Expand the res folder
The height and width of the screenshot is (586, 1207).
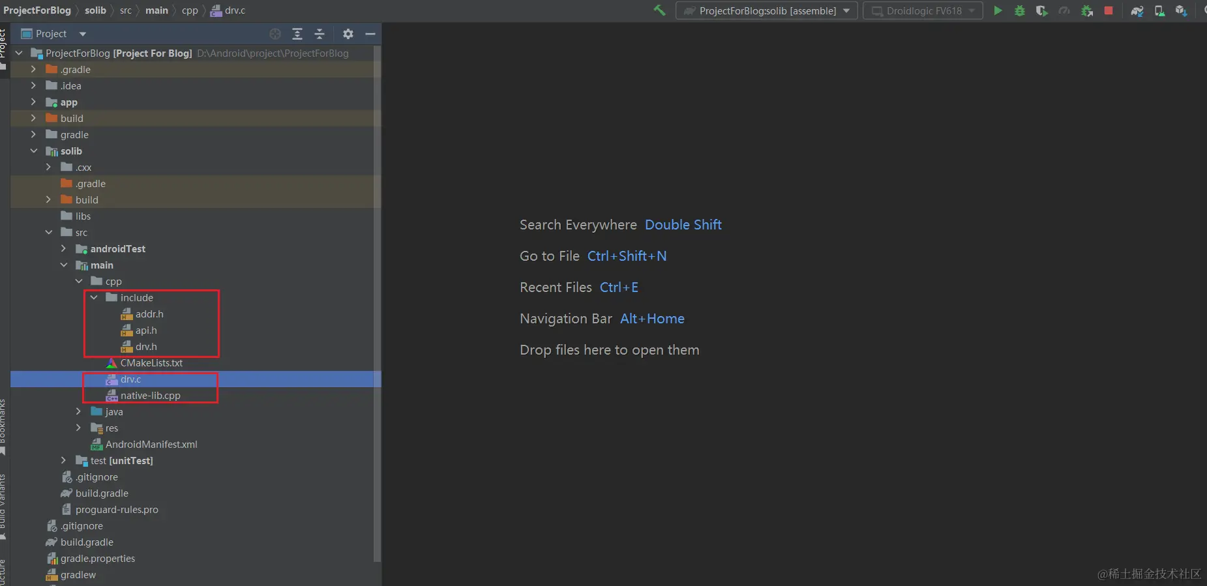click(x=78, y=428)
